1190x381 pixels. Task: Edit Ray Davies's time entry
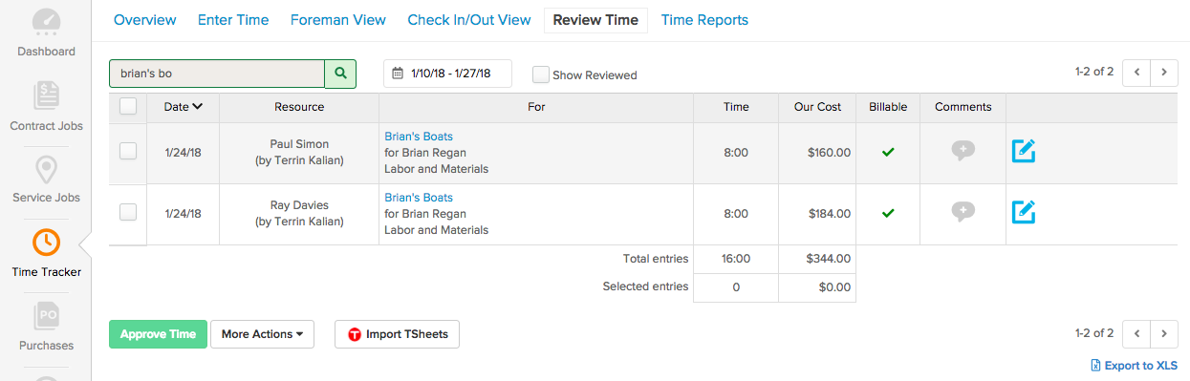(x=1024, y=212)
